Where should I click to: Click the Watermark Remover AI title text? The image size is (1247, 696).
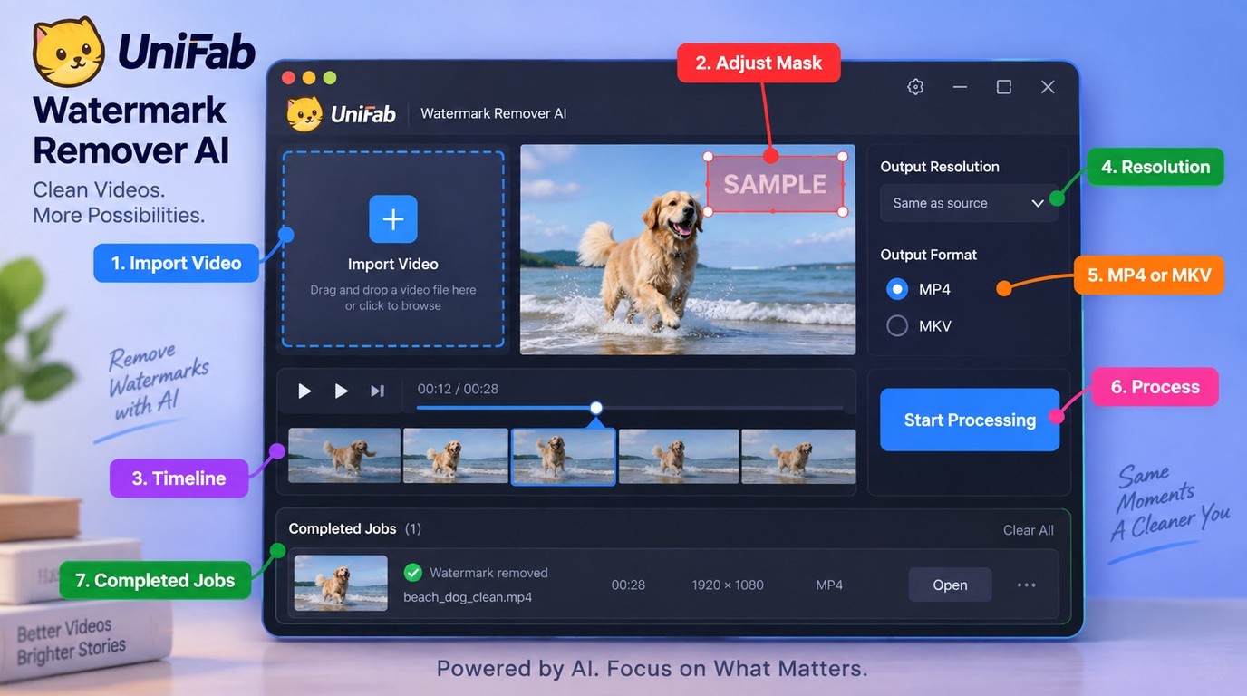coord(494,113)
